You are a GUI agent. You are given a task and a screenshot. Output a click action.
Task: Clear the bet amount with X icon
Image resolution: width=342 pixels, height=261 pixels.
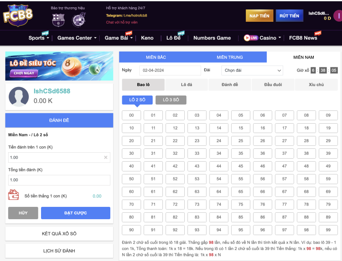(x=106, y=157)
